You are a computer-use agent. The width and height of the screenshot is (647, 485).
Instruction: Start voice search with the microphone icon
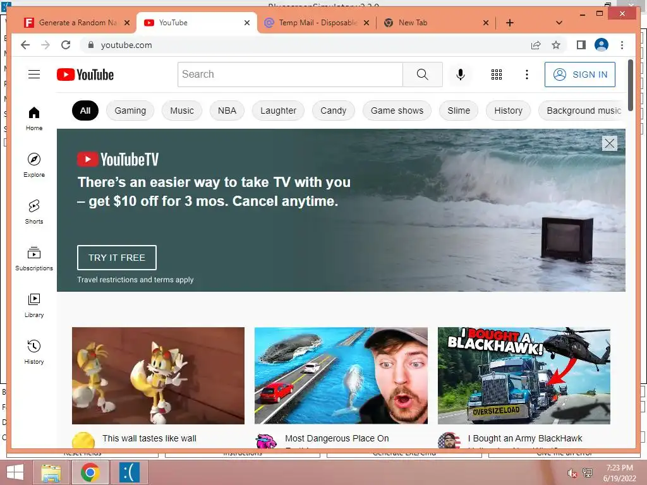(x=461, y=75)
